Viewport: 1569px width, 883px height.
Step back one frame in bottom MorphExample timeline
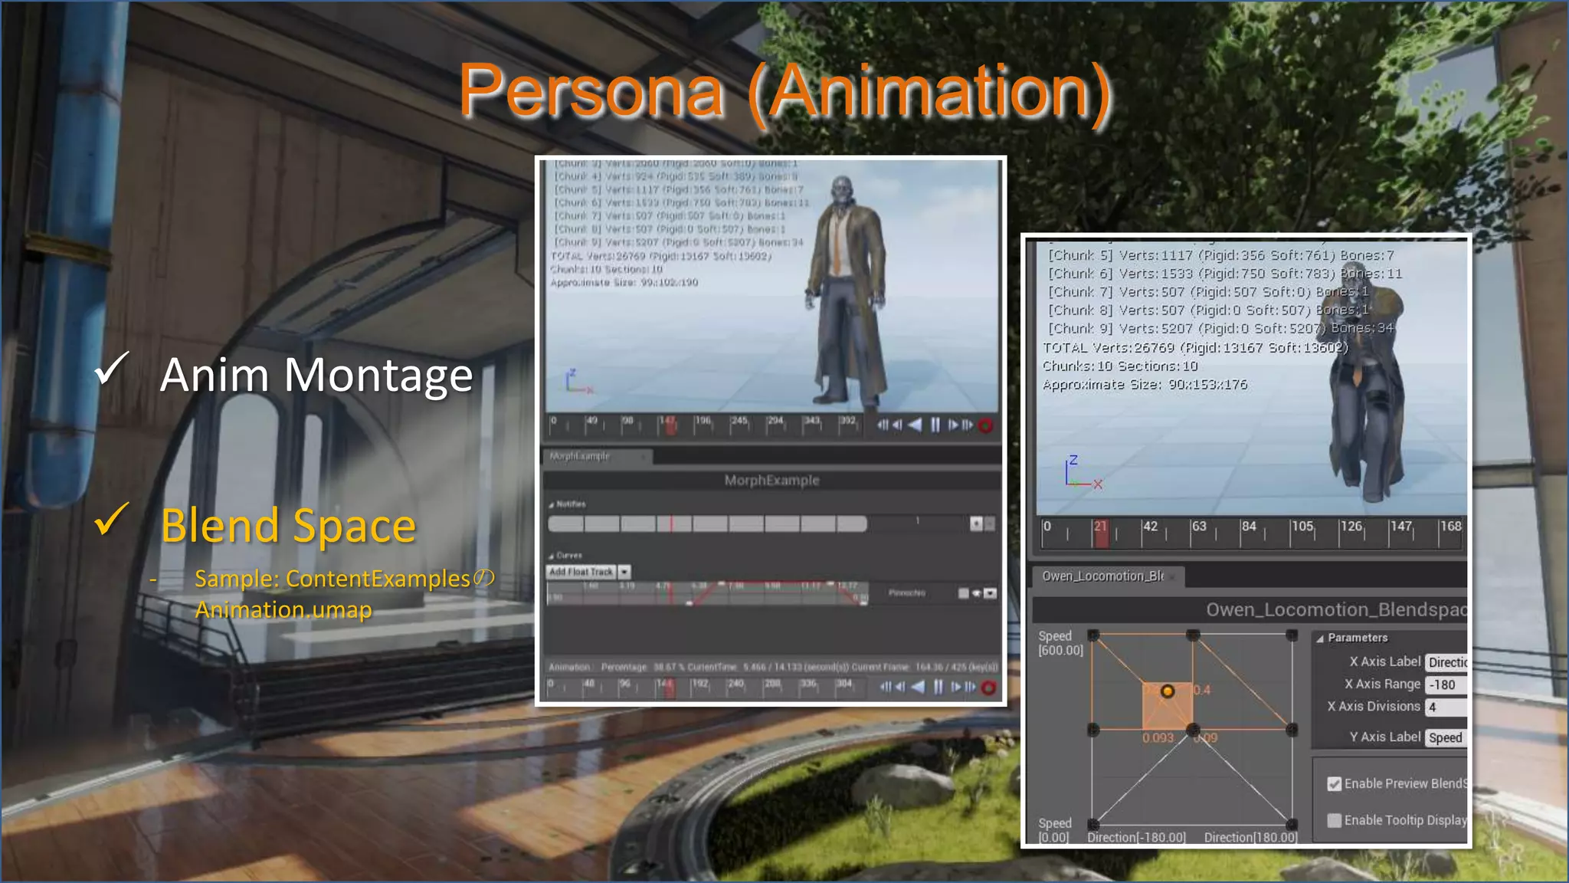click(x=899, y=687)
